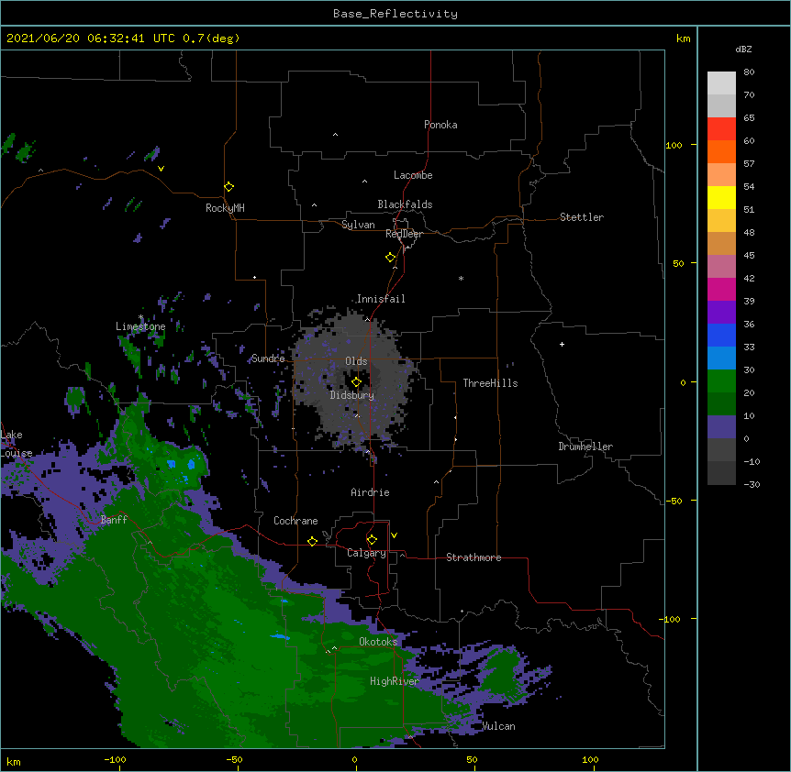The height and width of the screenshot is (772, 791).
Task: Click the Lacombe city label
Action: click(413, 175)
